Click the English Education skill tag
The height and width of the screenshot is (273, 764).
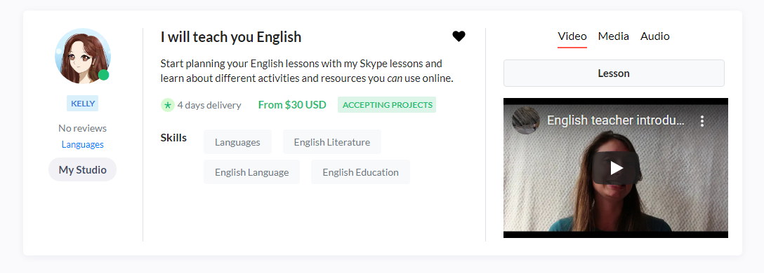coord(360,172)
